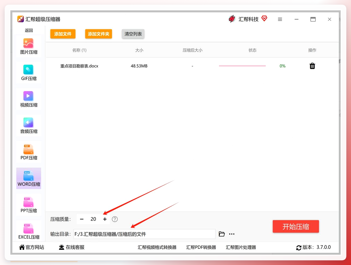
Task: Click the 名称 (1) column header
Action: pos(79,50)
